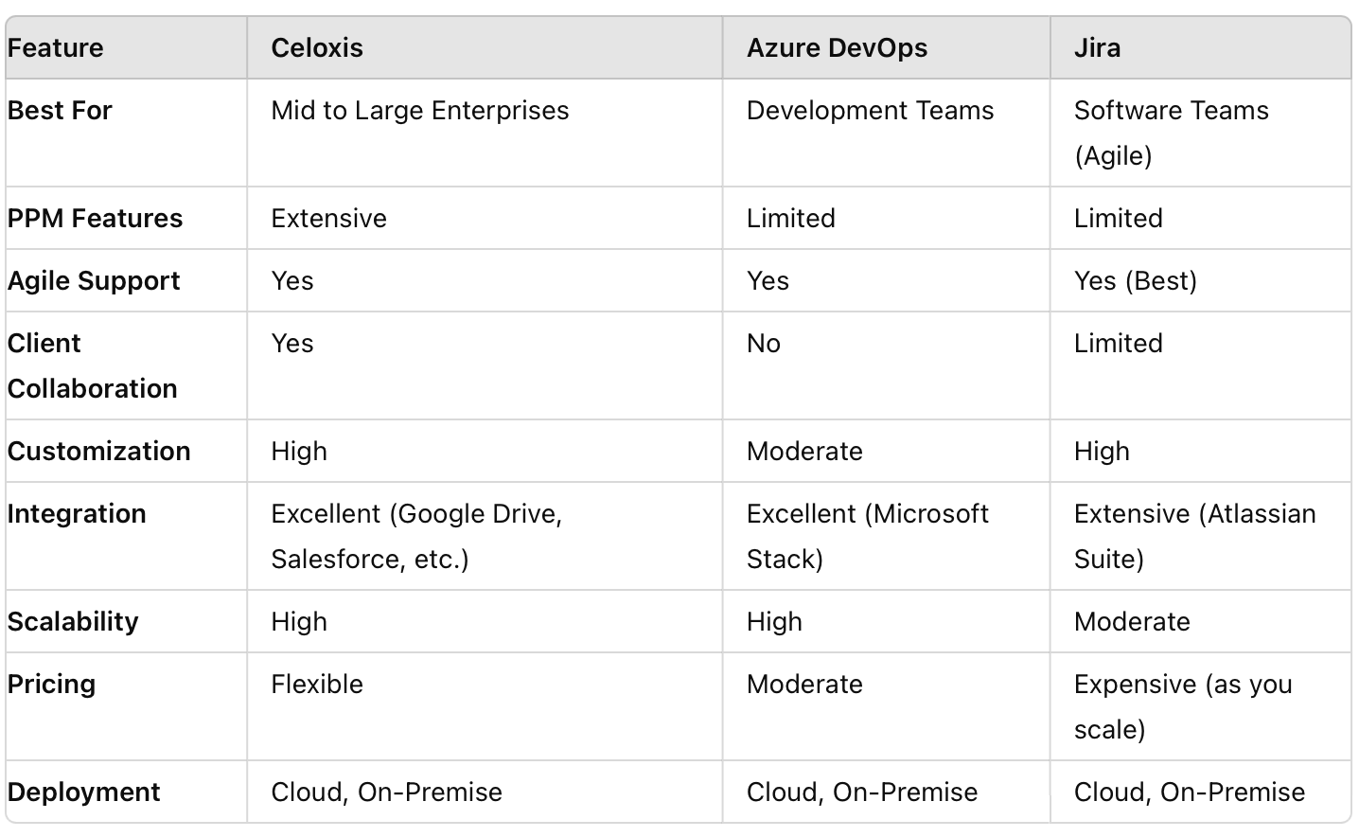Click the Software Teams (Agile) cell
This screenshot has width=1359, height=837.
pyautogui.click(x=1171, y=133)
